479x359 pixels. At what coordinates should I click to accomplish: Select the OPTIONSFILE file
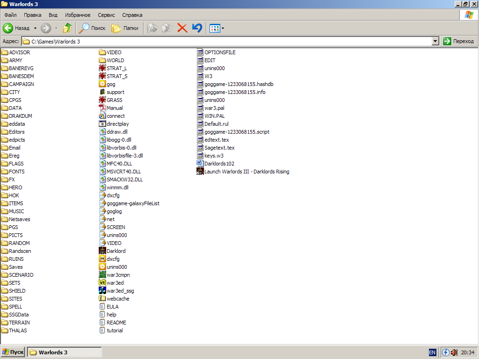[216, 52]
